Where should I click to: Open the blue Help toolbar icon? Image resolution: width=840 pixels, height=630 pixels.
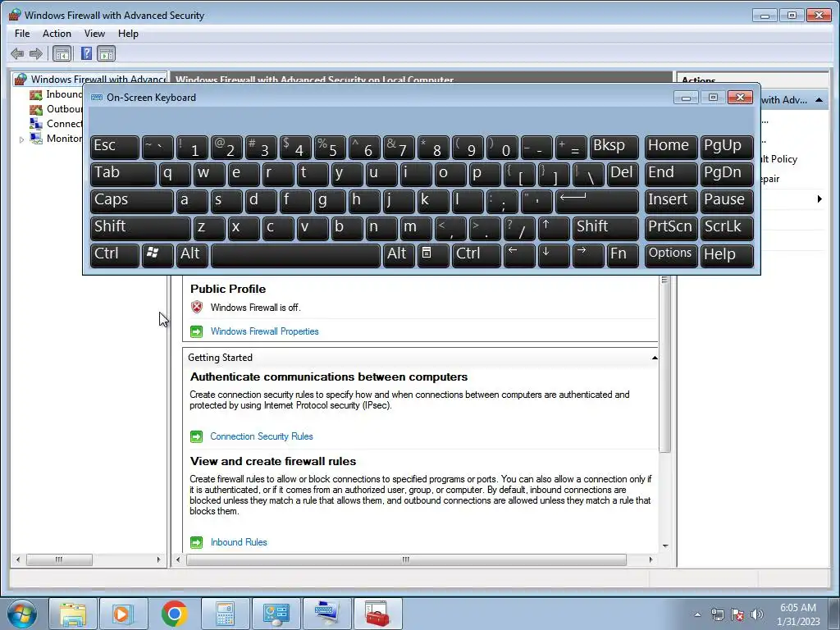[86, 53]
